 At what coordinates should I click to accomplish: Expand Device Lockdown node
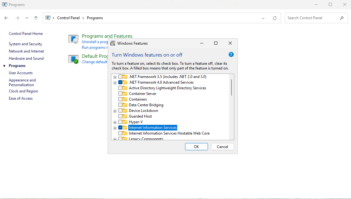click(115, 111)
